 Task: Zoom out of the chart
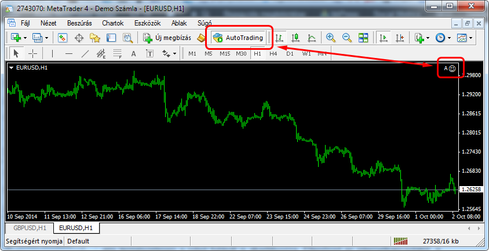(x=347, y=38)
